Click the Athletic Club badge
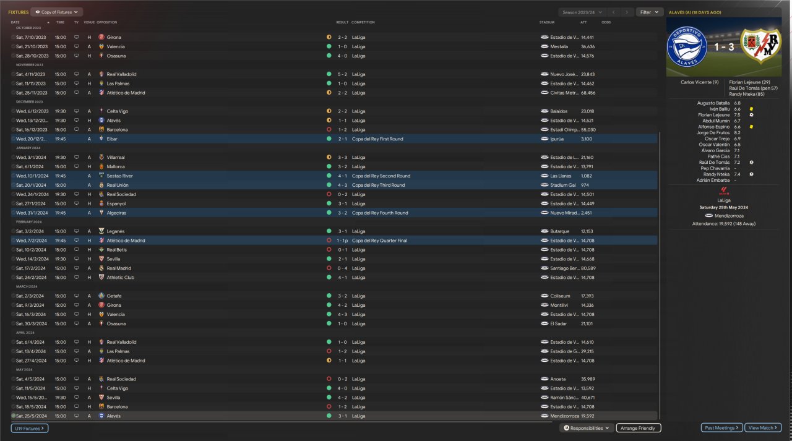The width and height of the screenshot is (792, 441). pos(101,278)
